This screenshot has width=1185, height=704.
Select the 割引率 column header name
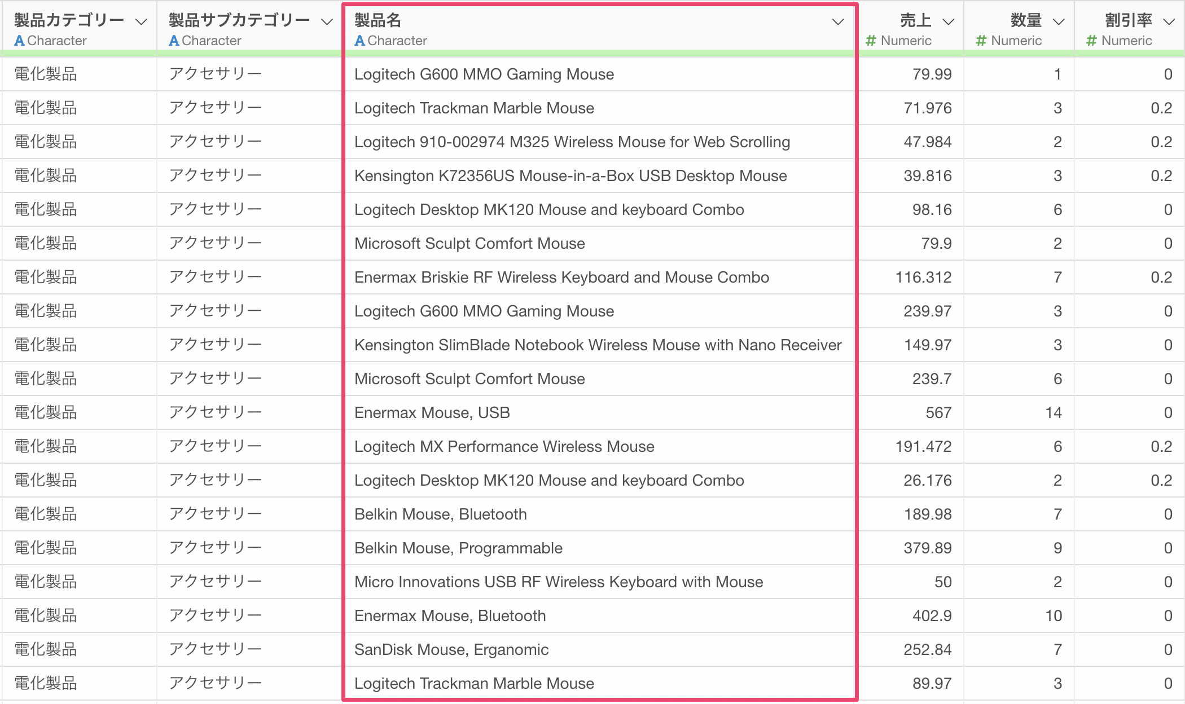pos(1129,20)
